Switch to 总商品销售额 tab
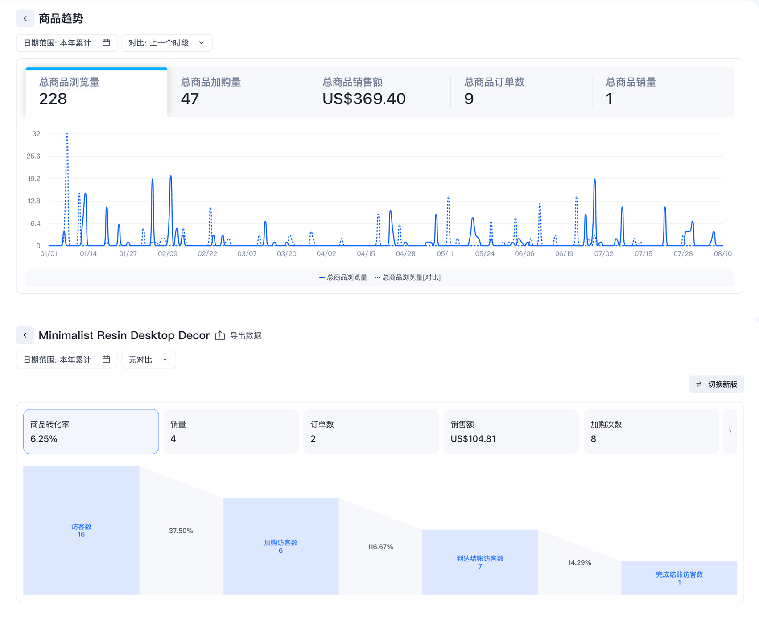 click(379, 92)
